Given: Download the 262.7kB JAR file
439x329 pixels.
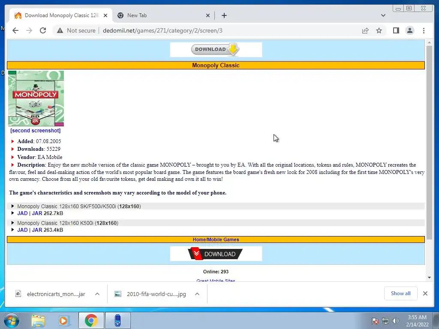Looking at the screenshot, I should [x=37, y=213].
